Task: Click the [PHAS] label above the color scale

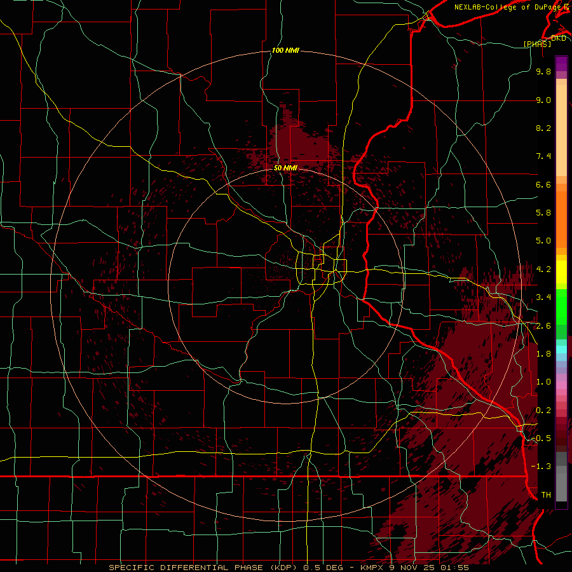Action: click(537, 44)
